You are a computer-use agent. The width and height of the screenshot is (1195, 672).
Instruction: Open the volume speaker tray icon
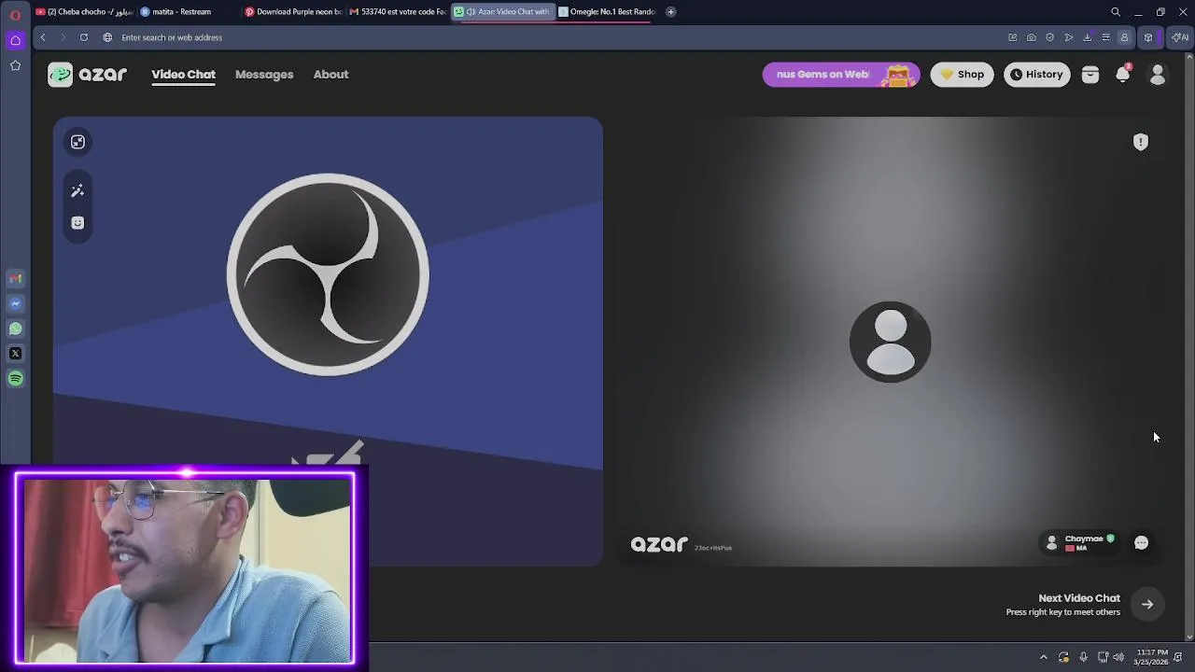[1118, 657]
